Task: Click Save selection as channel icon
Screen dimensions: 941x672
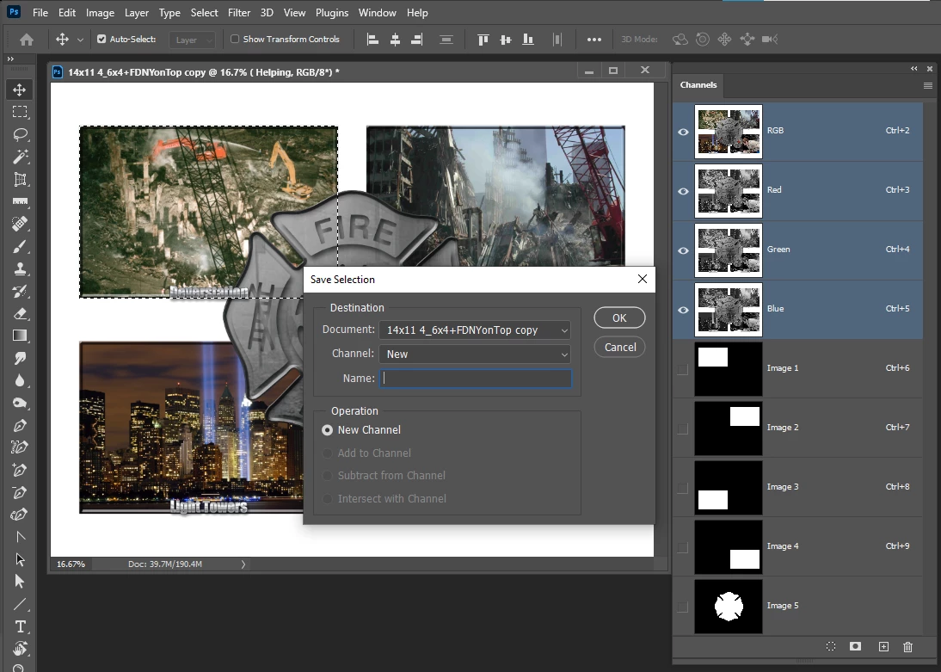Action: [x=855, y=647]
